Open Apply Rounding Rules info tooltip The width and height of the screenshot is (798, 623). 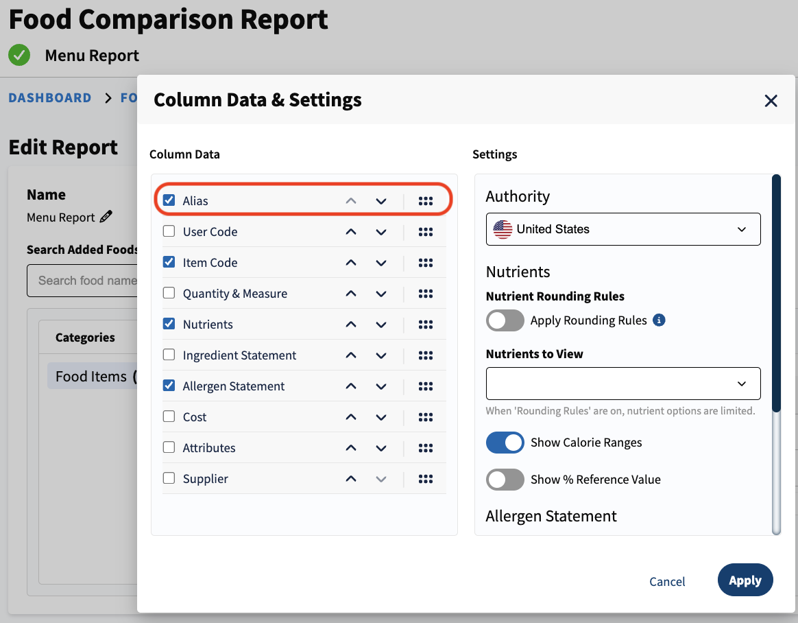[x=659, y=320]
